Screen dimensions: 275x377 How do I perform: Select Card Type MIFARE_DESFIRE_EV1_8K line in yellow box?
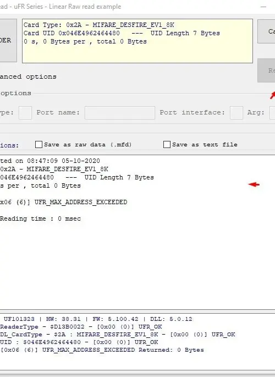pyautogui.click(x=98, y=25)
